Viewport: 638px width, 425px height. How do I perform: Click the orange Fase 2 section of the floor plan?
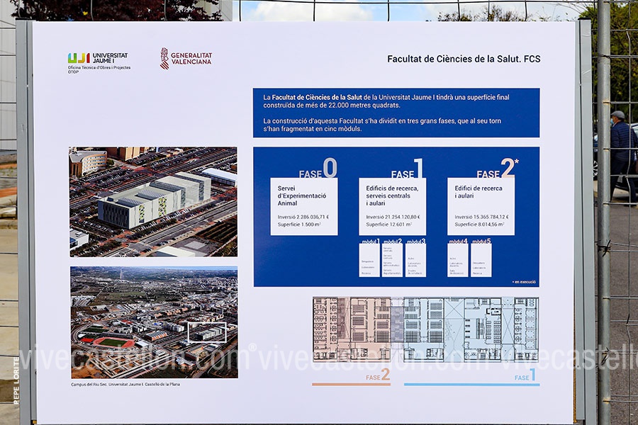point(352,329)
